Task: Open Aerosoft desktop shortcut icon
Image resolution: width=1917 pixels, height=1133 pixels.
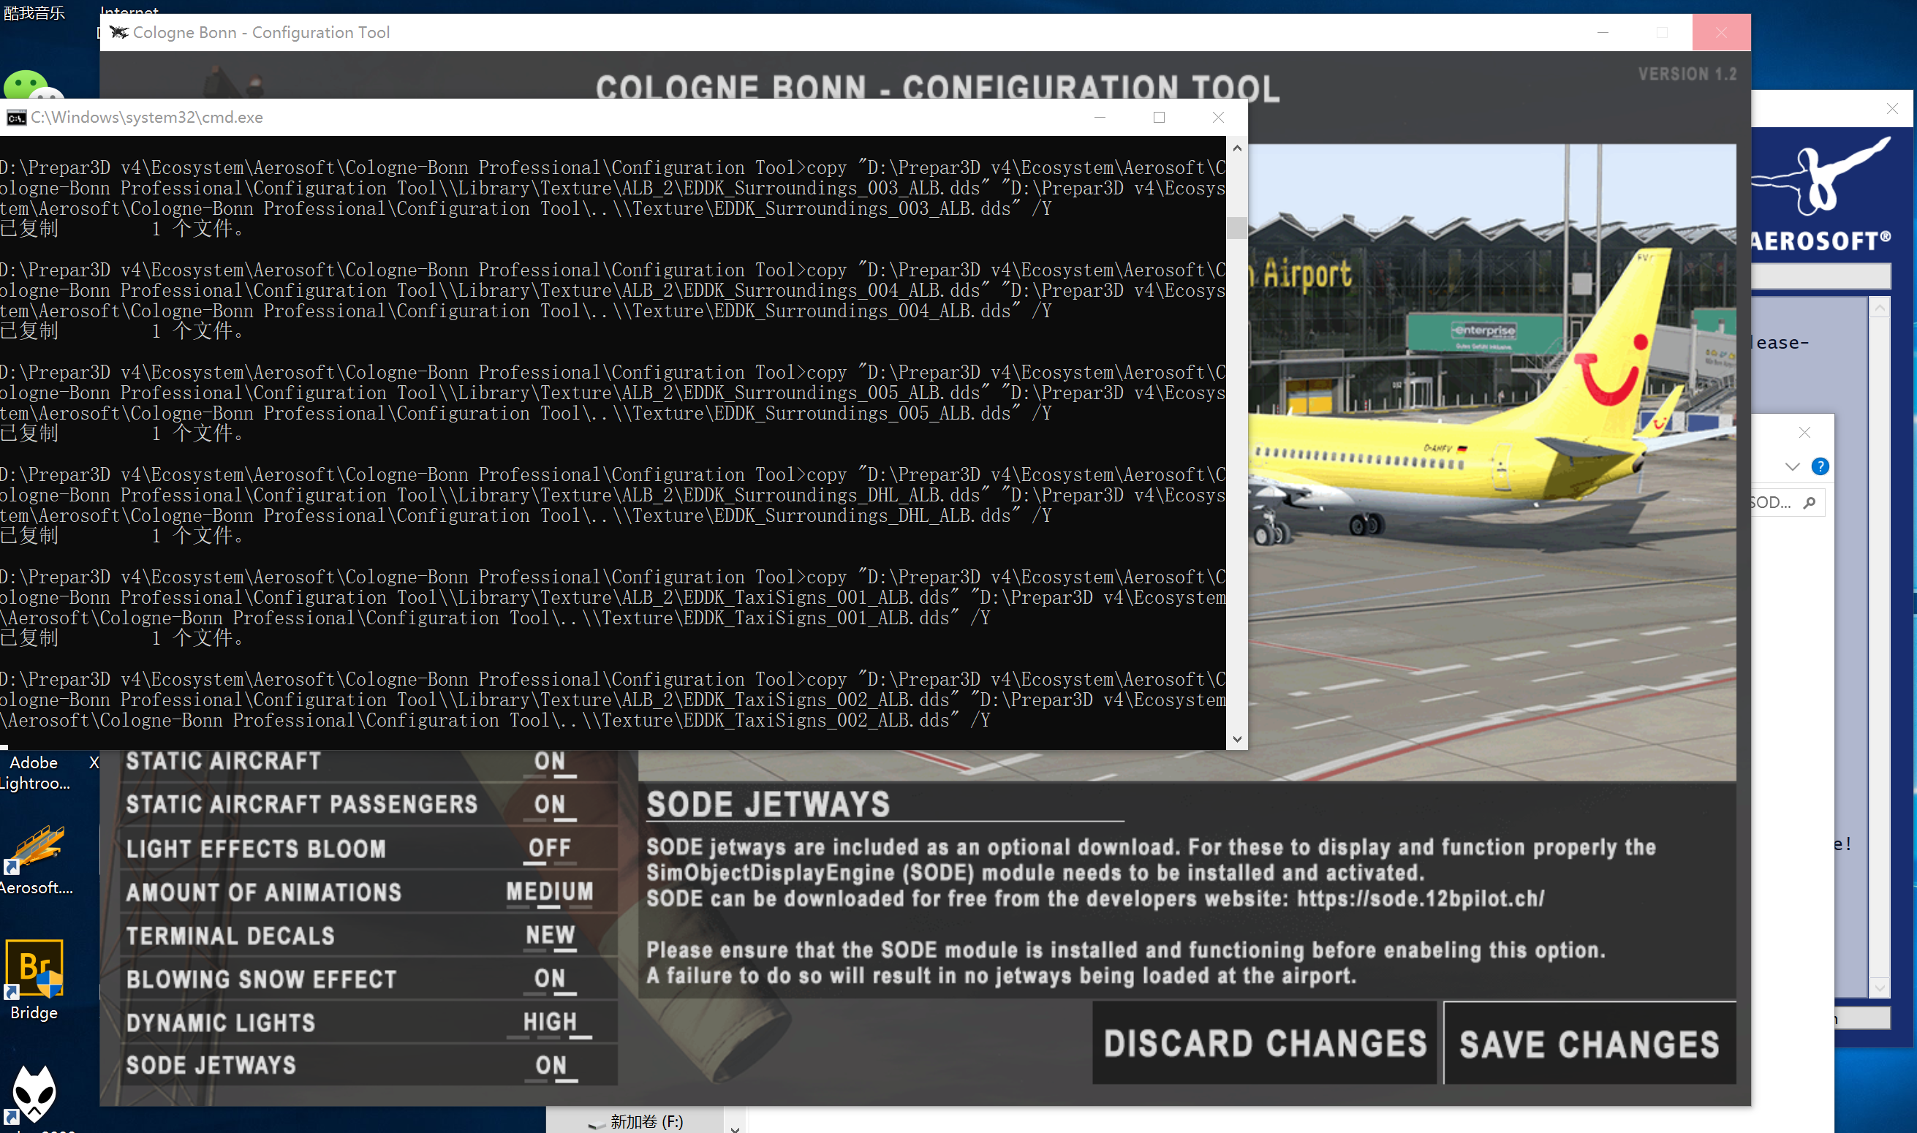Action: pos(34,860)
